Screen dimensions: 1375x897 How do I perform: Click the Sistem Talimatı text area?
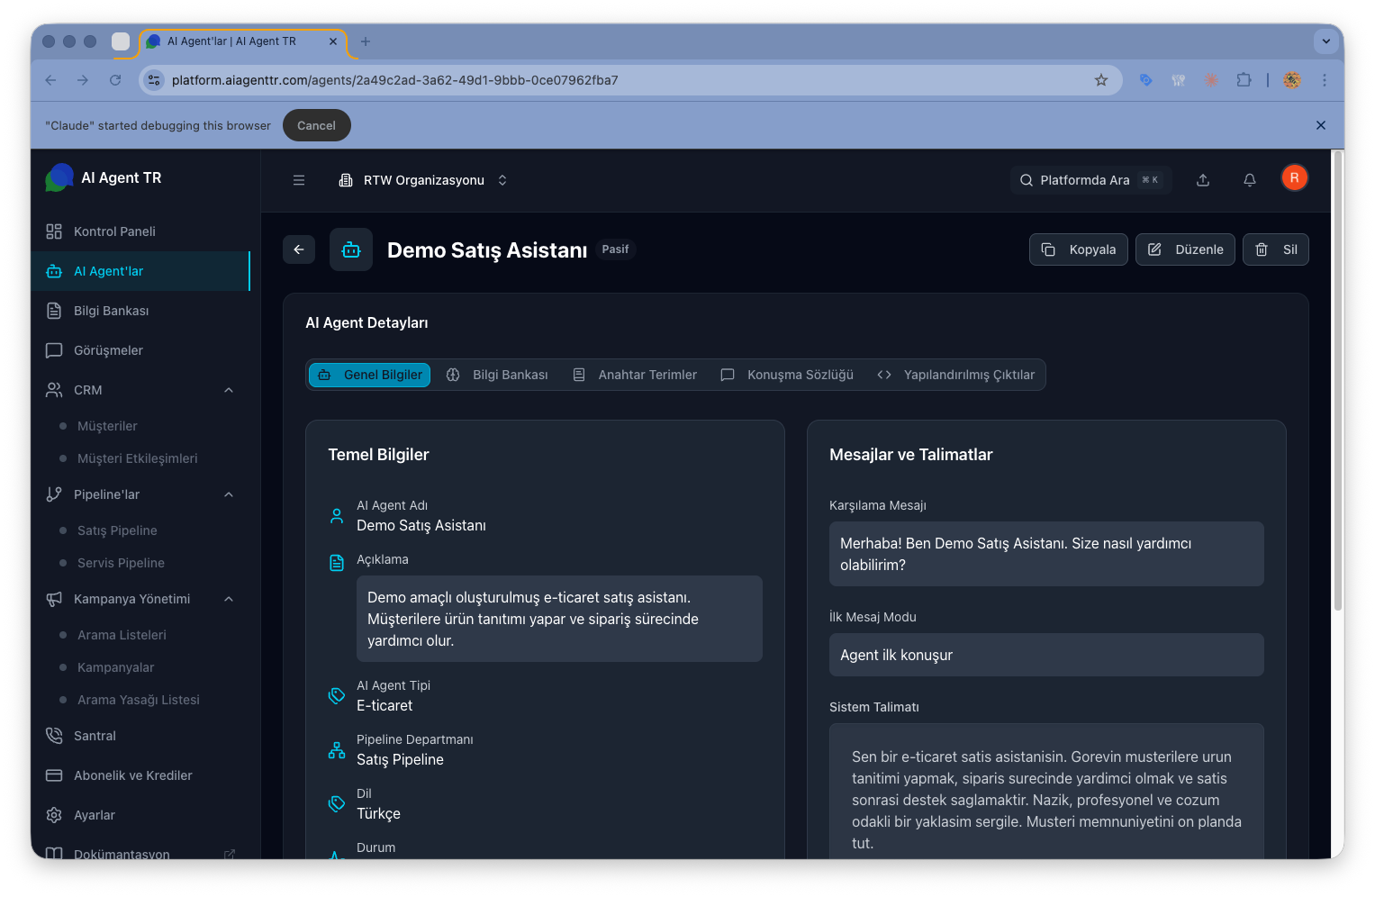pos(1046,791)
